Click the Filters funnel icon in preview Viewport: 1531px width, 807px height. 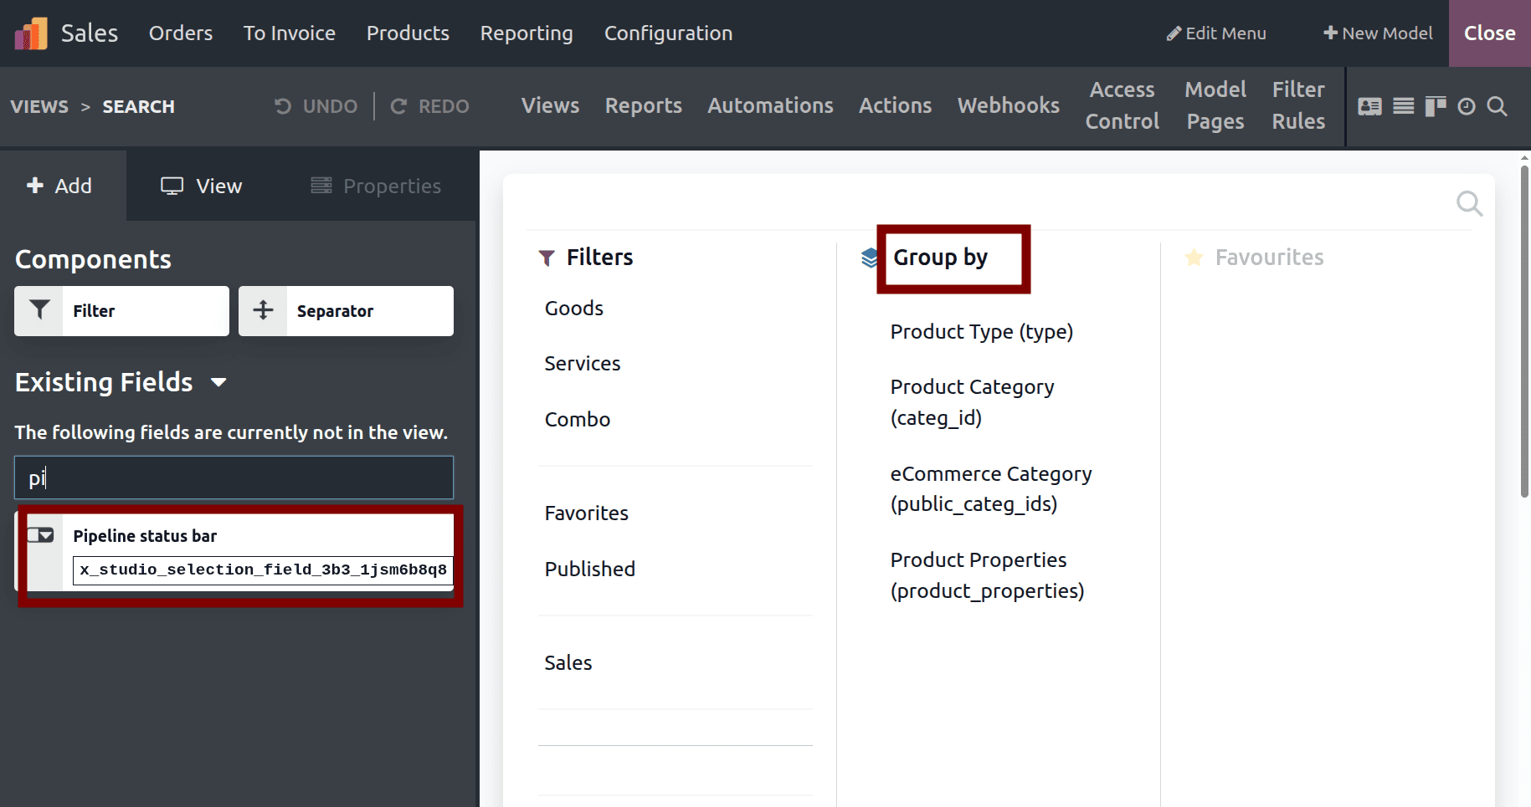coord(547,258)
